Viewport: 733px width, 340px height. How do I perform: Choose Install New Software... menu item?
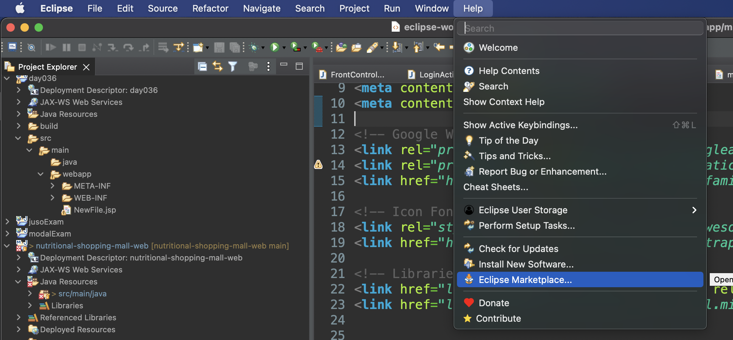(x=580, y=264)
